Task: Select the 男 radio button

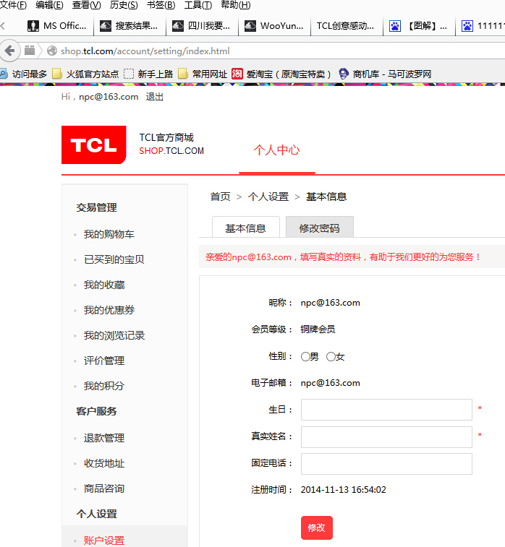Action: pyautogui.click(x=305, y=356)
